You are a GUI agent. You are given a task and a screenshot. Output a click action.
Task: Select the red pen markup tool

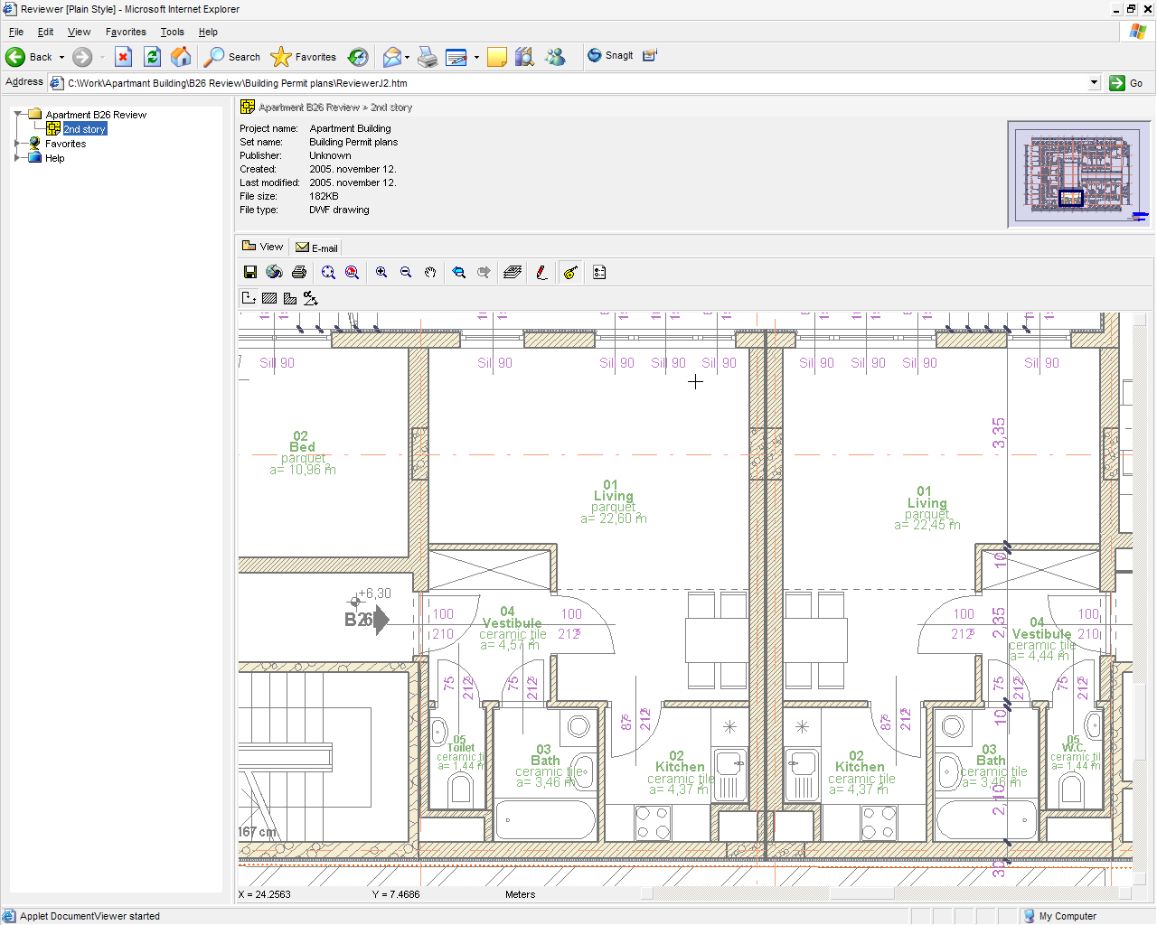click(541, 272)
